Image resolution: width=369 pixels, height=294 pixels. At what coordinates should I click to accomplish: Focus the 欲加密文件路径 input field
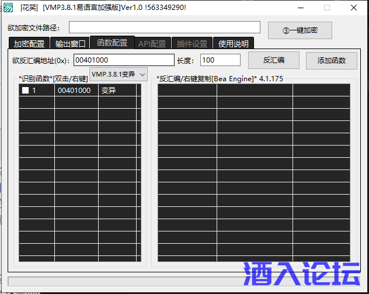165,27
